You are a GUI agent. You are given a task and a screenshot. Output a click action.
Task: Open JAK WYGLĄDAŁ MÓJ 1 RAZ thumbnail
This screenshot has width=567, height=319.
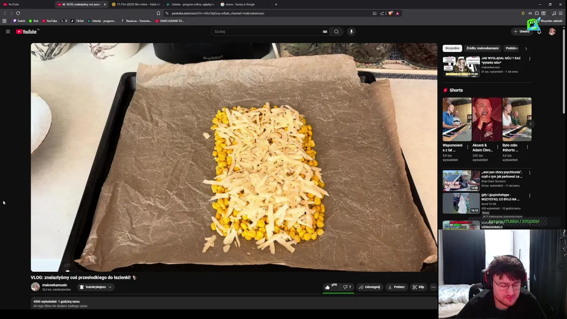pos(461,66)
